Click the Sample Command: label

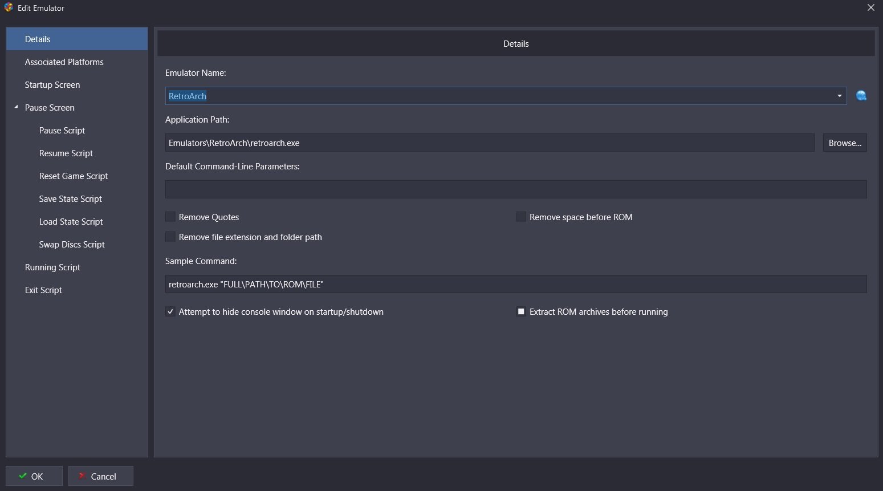(x=201, y=261)
